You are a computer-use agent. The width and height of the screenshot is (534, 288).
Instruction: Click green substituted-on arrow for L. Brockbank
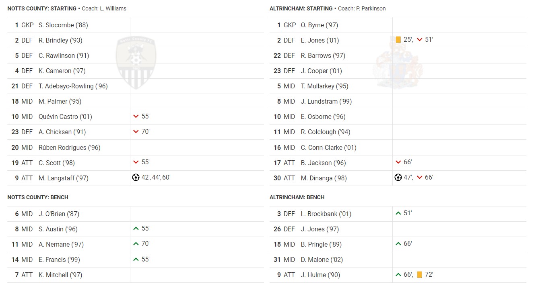pos(398,213)
